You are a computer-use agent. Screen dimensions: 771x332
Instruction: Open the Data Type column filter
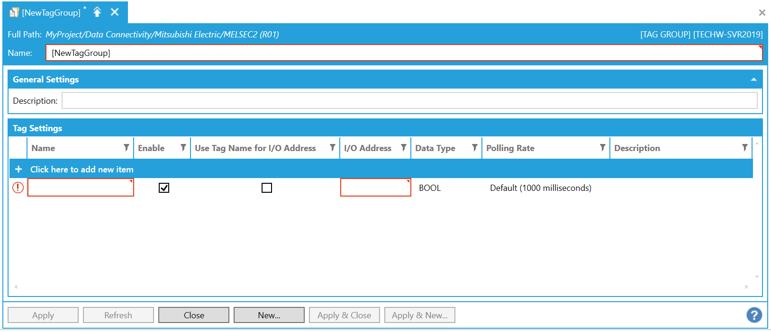[x=475, y=148]
